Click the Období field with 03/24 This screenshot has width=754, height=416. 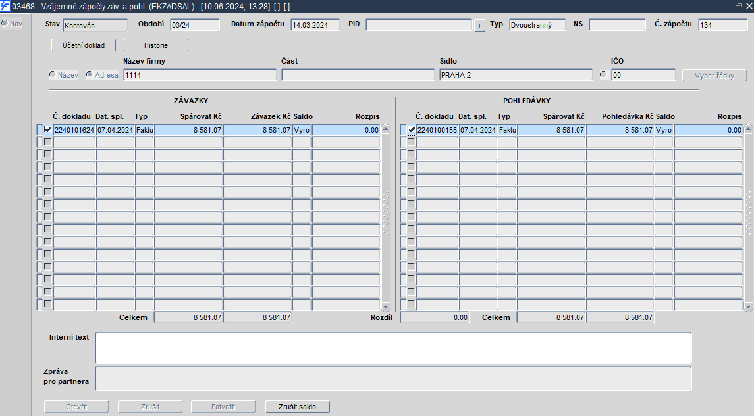[195, 25]
